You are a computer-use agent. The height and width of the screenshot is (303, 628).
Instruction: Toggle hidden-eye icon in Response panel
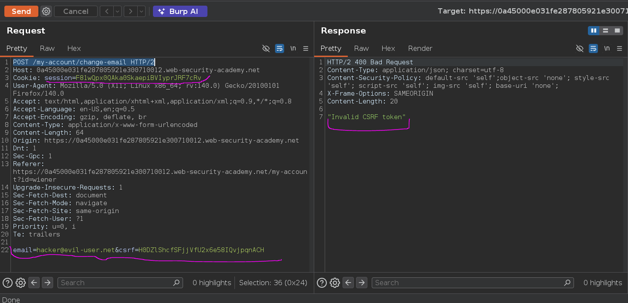(x=580, y=48)
